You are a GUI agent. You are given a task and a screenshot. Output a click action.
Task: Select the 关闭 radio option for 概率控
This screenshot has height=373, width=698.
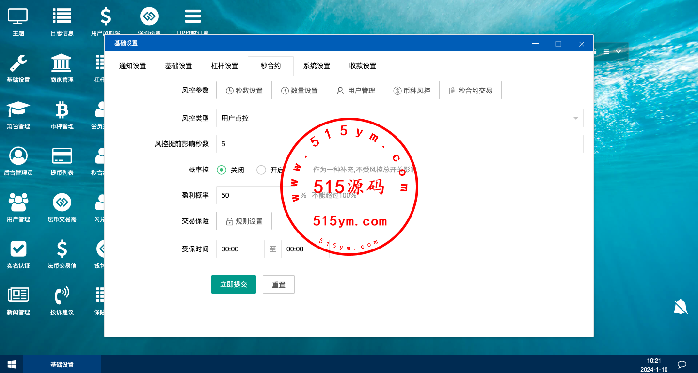click(x=222, y=170)
